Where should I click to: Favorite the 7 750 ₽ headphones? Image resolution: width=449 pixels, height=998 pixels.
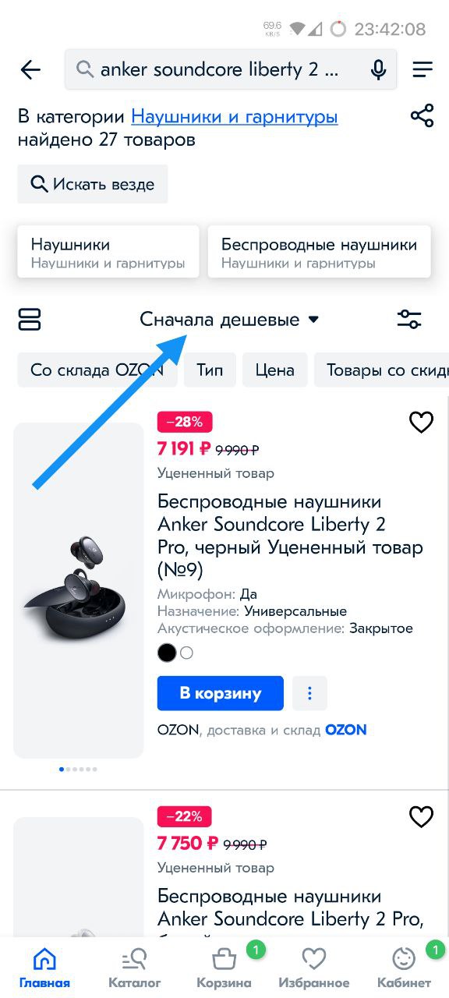pyautogui.click(x=421, y=817)
